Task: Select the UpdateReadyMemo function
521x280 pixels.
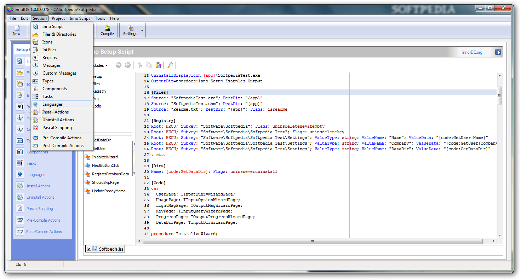Action: click(109, 191)
